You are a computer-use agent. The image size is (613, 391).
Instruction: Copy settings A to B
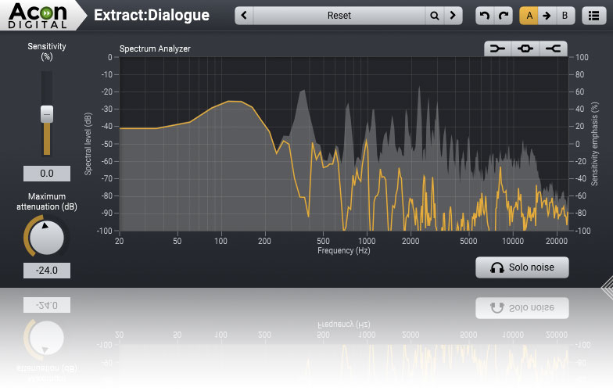pos(547,16)
